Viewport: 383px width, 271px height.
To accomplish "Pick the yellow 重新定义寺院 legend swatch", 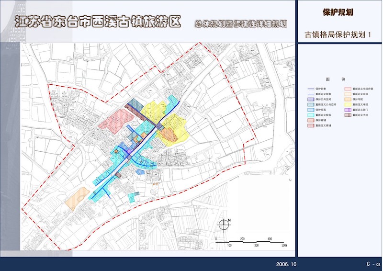I will click(348, 104).
